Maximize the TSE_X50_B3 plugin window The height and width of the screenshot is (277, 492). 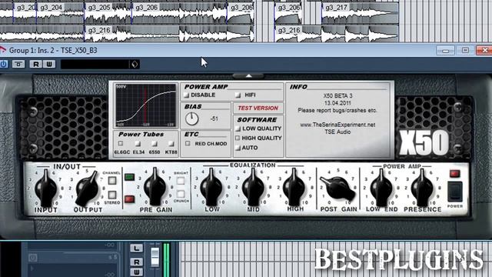pyautogui.click(x=465, y=51)
